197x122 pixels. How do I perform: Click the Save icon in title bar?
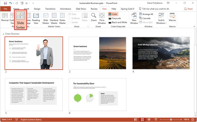[5, 3]
